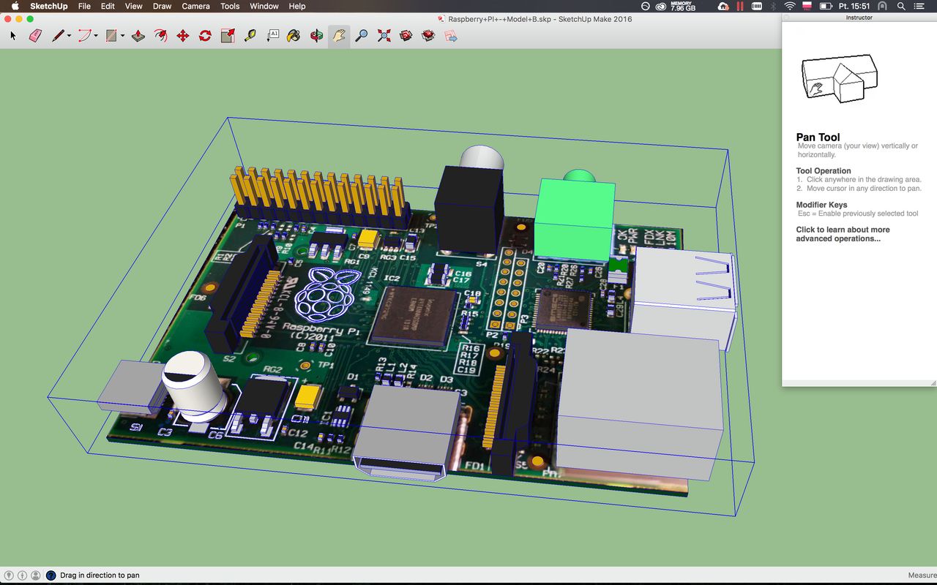Switch to the Orbit tool
Viewport: 937px width, 585px height.
pos(316,36)
